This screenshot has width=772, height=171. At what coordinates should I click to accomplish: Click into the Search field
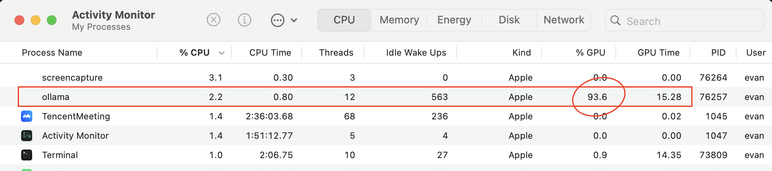click(684, 20)
